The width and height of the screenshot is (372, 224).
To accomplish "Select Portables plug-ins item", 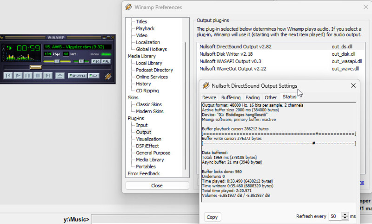I will coord(146,166).
